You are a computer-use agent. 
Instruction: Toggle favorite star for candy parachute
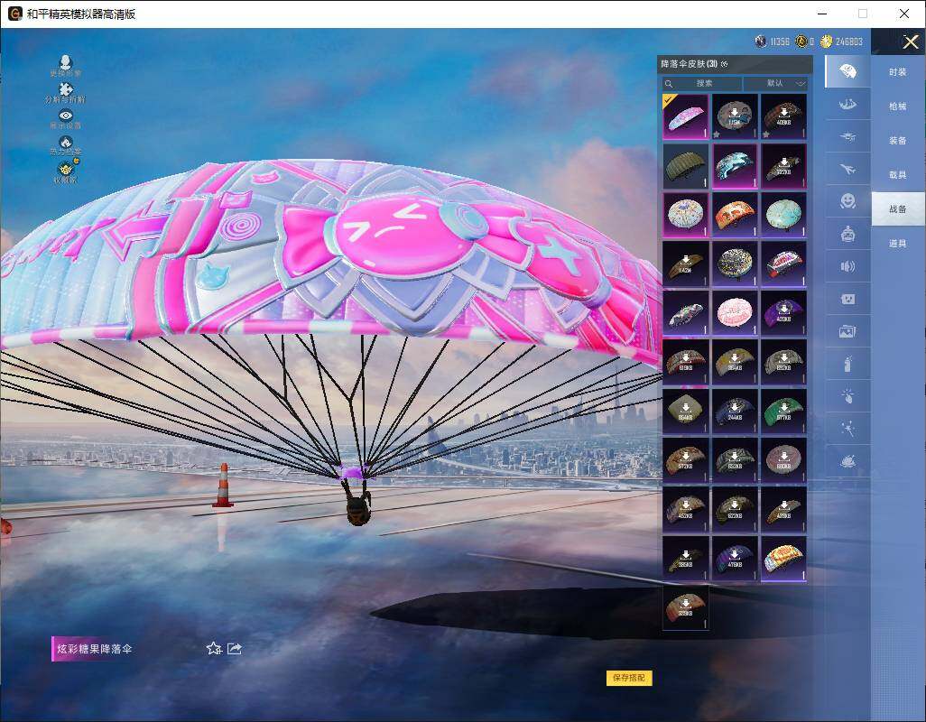tap(214, 649)
